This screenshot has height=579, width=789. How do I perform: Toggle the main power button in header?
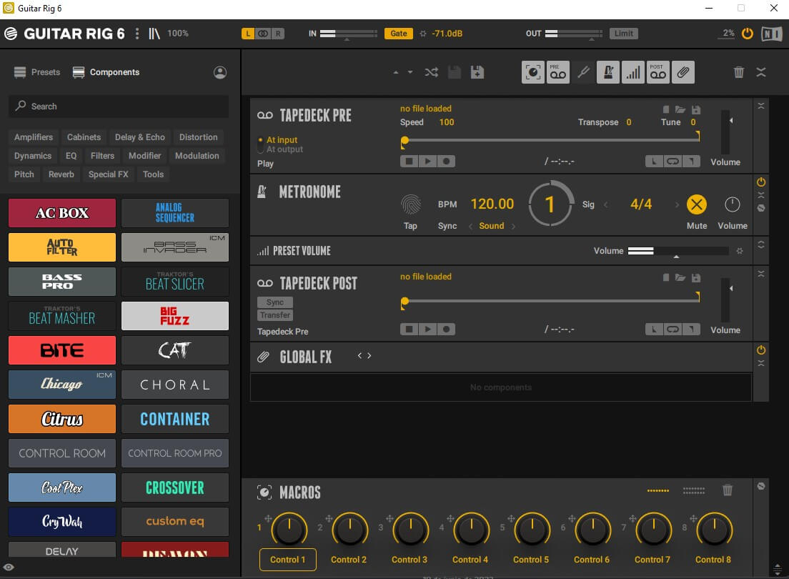pos(748,34)
